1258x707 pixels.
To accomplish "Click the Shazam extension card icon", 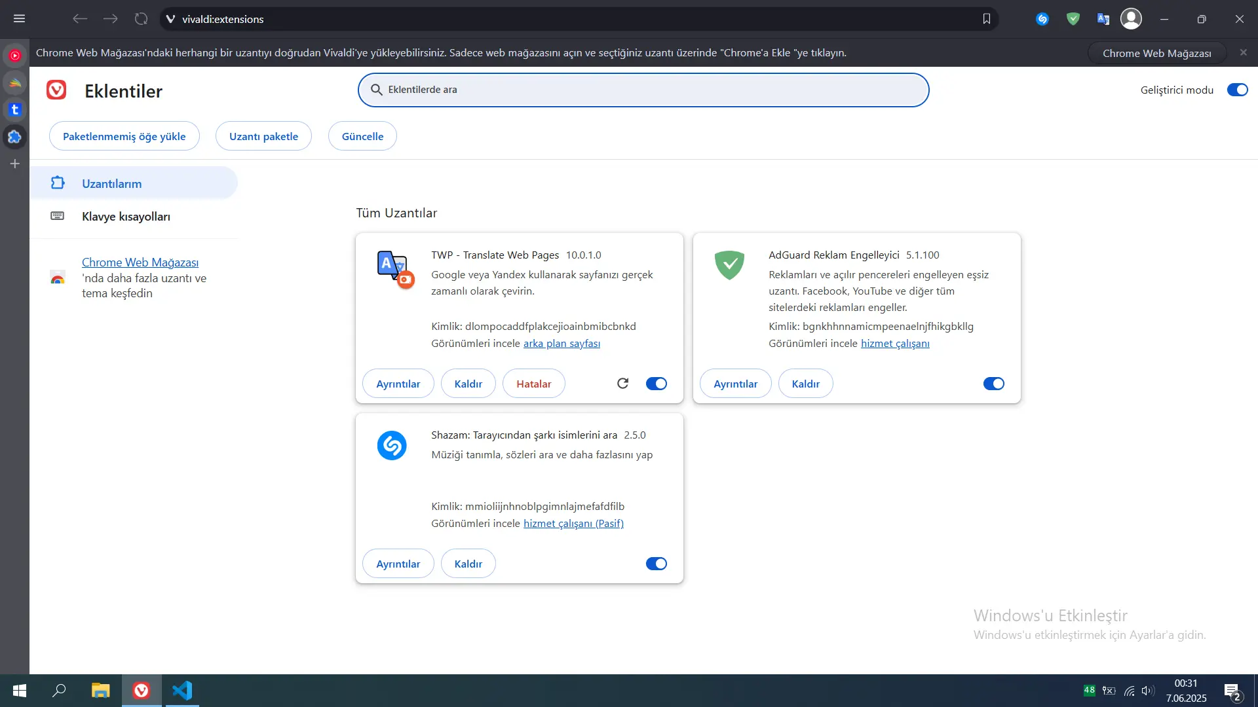I will [x=392, y=446].
